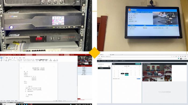The height and width of the screenshot is (105, 188).
Task: Click the small blue button below calendar
Action: (139, 79)
